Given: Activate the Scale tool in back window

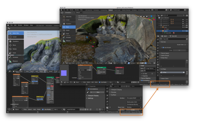Looking at the screenshot, I should pyautogui.click(x=16, y=53).
